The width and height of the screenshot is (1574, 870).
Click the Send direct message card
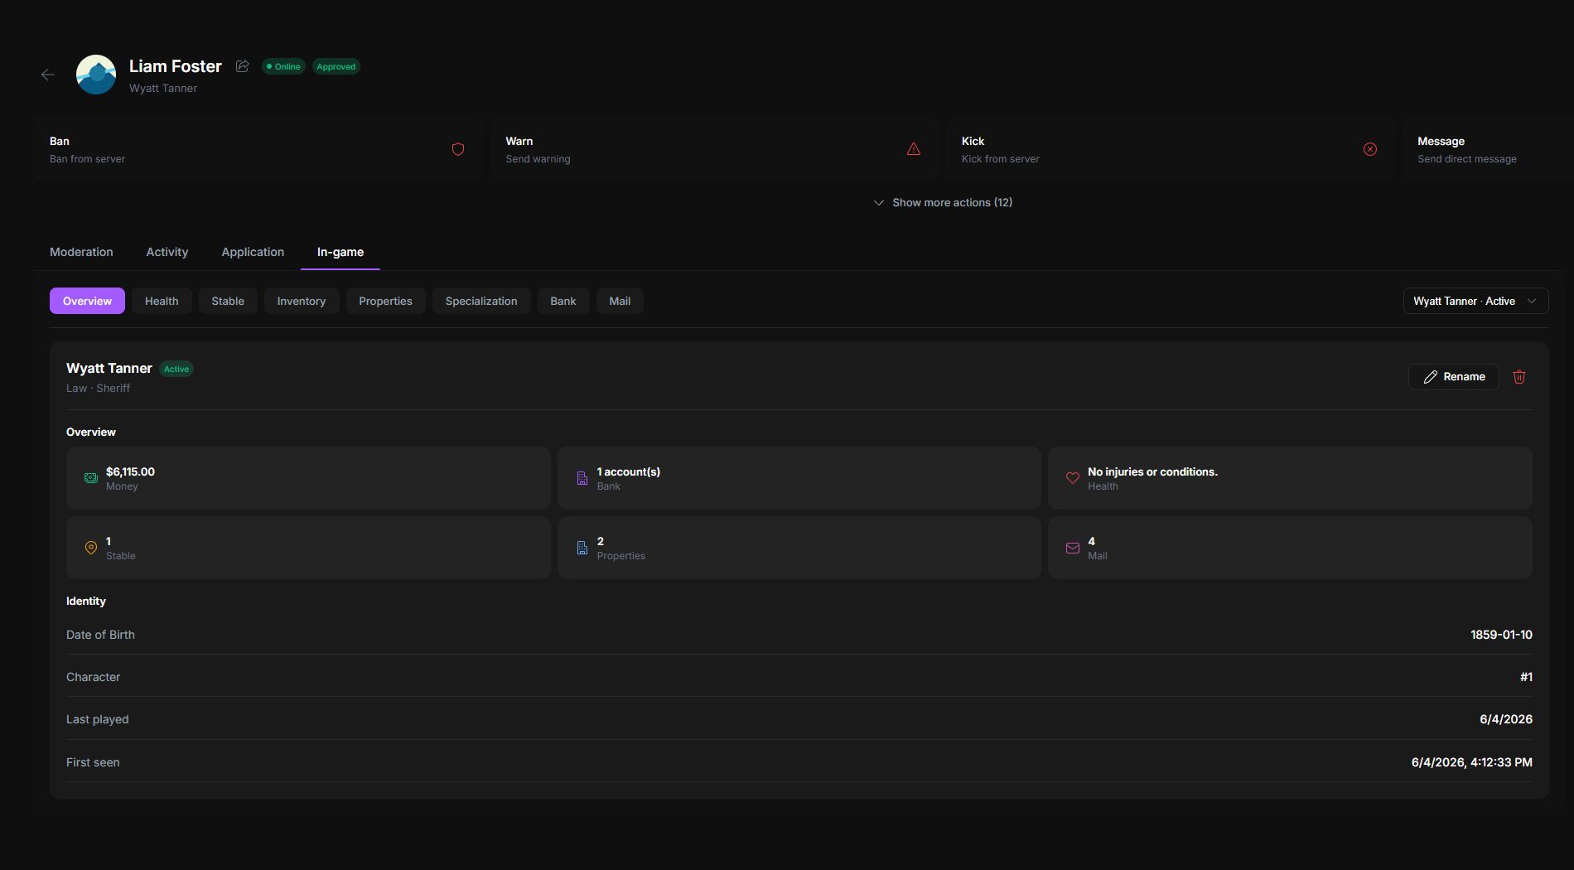(1488, 149)
